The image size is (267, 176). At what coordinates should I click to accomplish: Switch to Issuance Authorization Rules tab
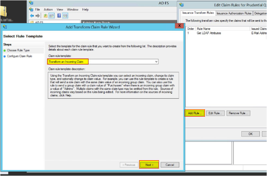(x=235, y=13)
